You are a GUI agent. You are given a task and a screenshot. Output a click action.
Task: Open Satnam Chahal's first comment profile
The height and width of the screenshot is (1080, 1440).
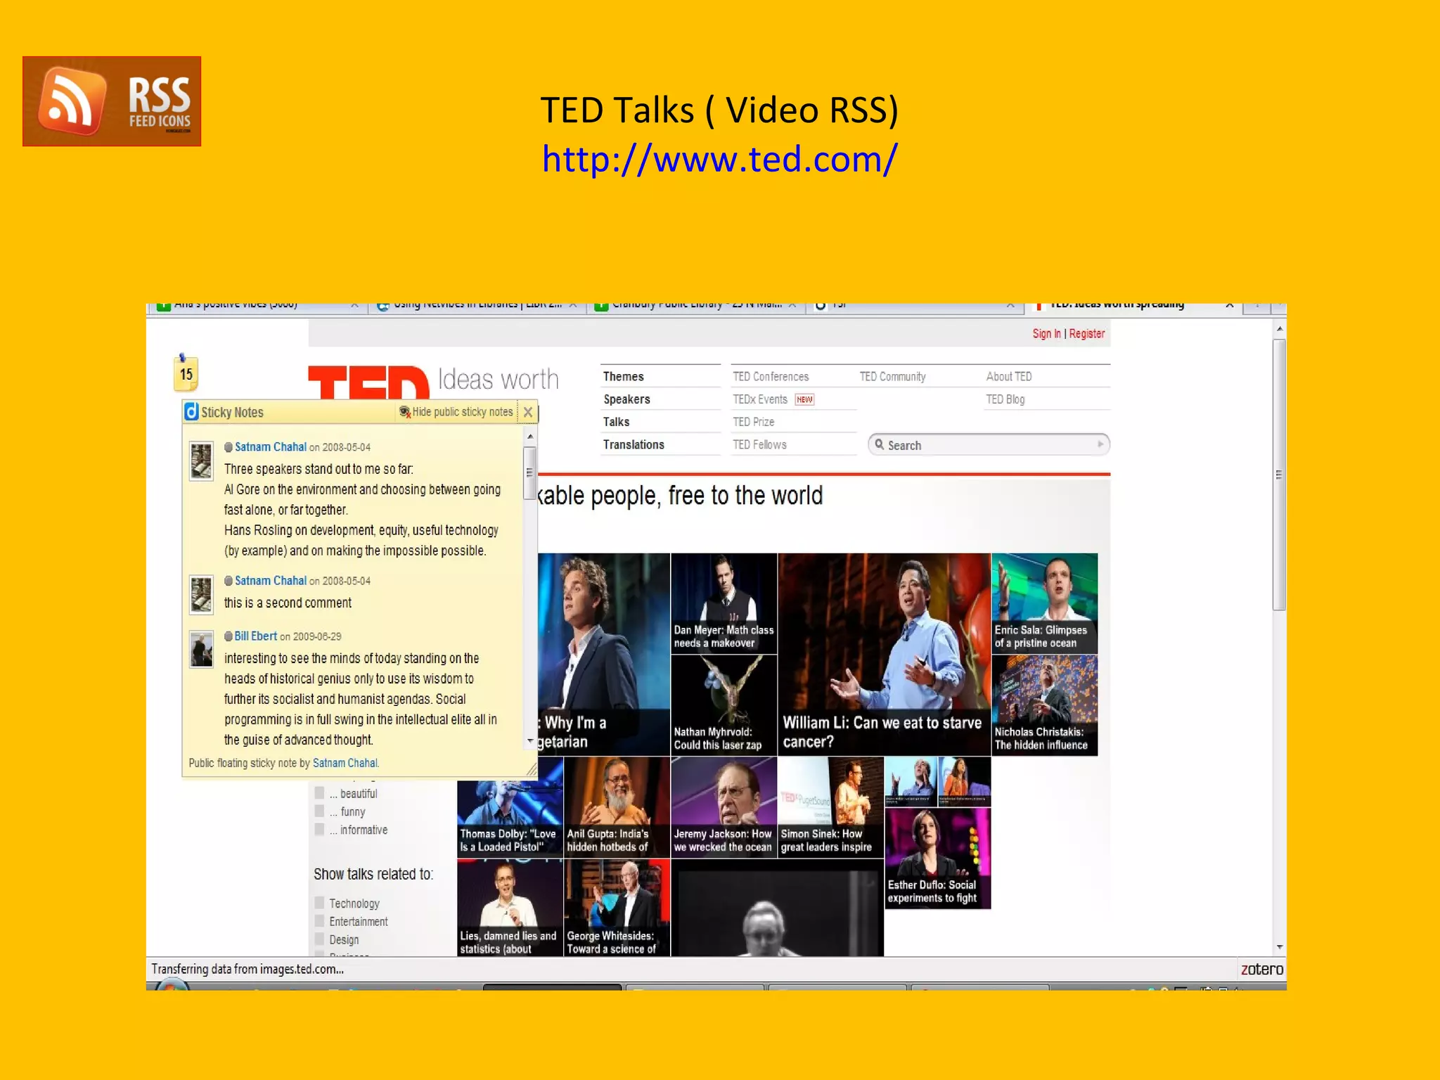[x=271, y=447]
